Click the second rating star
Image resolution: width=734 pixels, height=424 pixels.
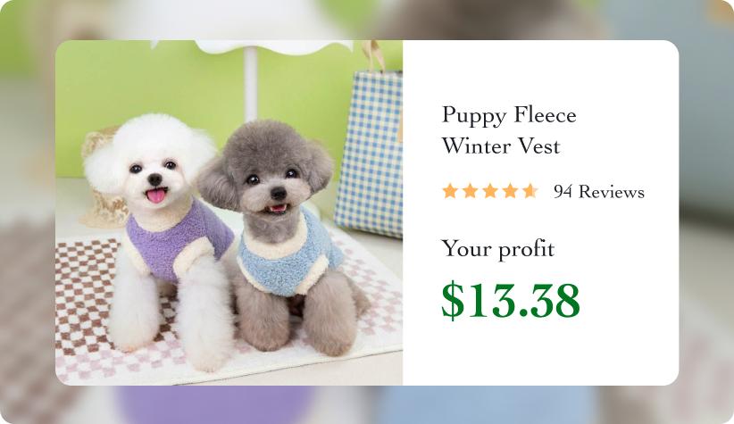[470, 191]
